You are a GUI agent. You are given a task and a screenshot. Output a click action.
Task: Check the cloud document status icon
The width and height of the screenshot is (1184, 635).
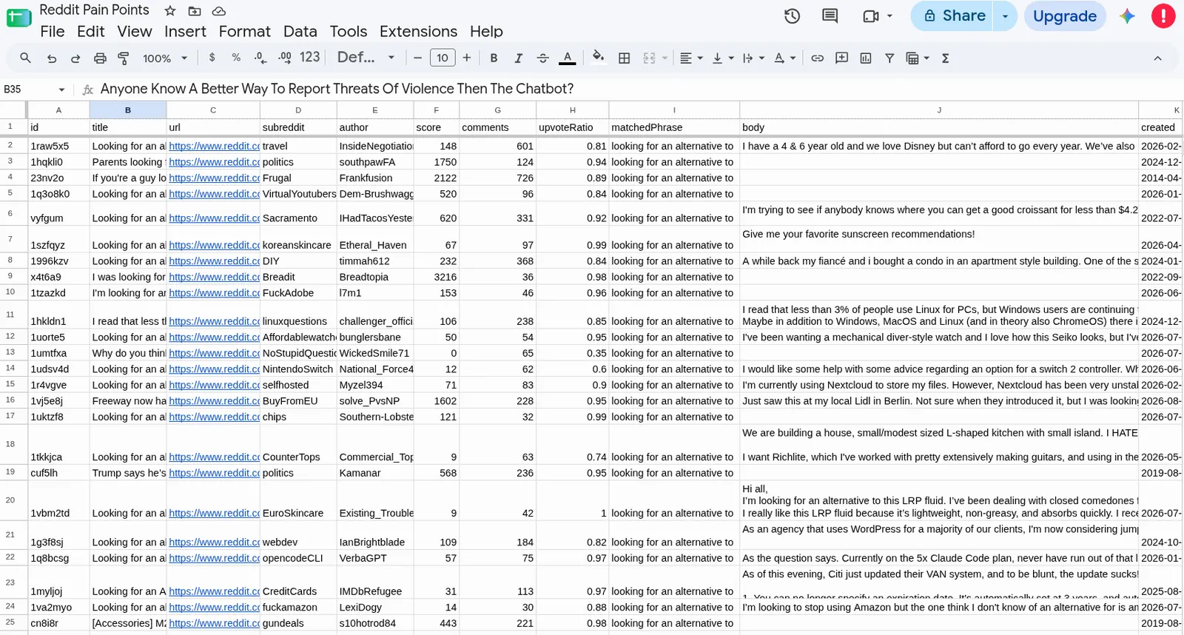pos(218,11)
